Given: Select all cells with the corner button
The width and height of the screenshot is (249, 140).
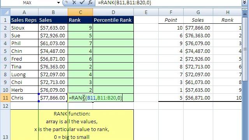Looking at the screenshot, I should pyautogui.click(x=5, y=12).
